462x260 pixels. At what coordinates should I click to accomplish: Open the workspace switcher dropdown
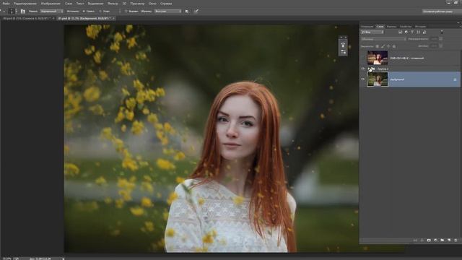(x=441, y=12)
